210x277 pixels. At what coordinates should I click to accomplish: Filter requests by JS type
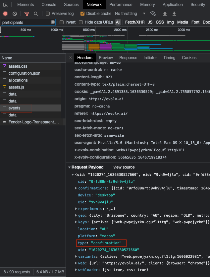150,22
